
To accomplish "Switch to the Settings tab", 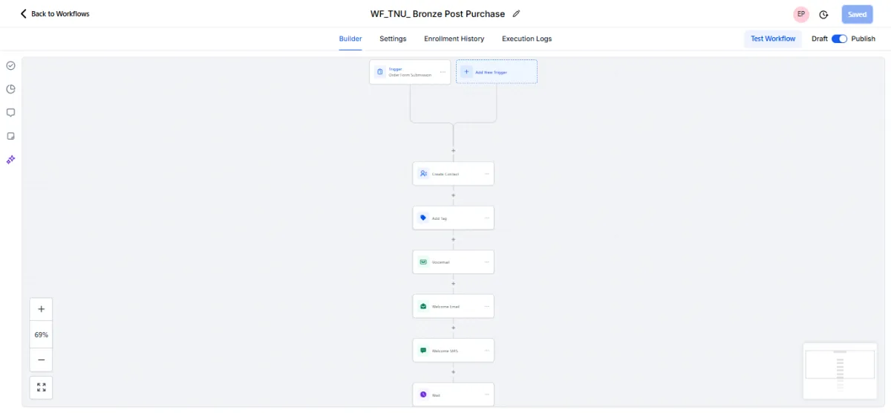I will pyautogui.click(x=393, y=39).
